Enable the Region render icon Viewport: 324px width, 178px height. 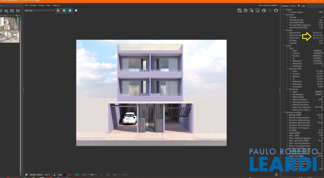click(x=258, y=10)
